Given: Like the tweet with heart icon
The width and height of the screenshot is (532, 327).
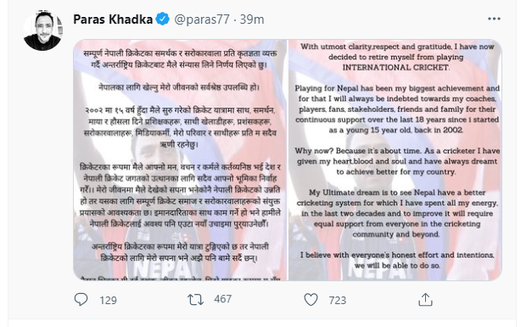Looking at the screenshot, I should pos(311,300).
